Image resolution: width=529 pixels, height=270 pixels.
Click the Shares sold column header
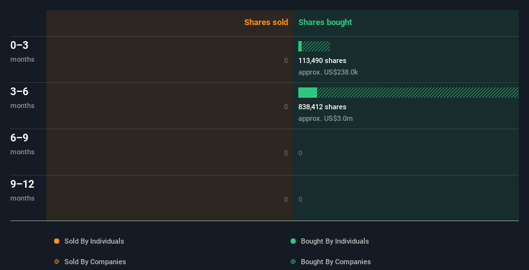click(x=266, y=22)
